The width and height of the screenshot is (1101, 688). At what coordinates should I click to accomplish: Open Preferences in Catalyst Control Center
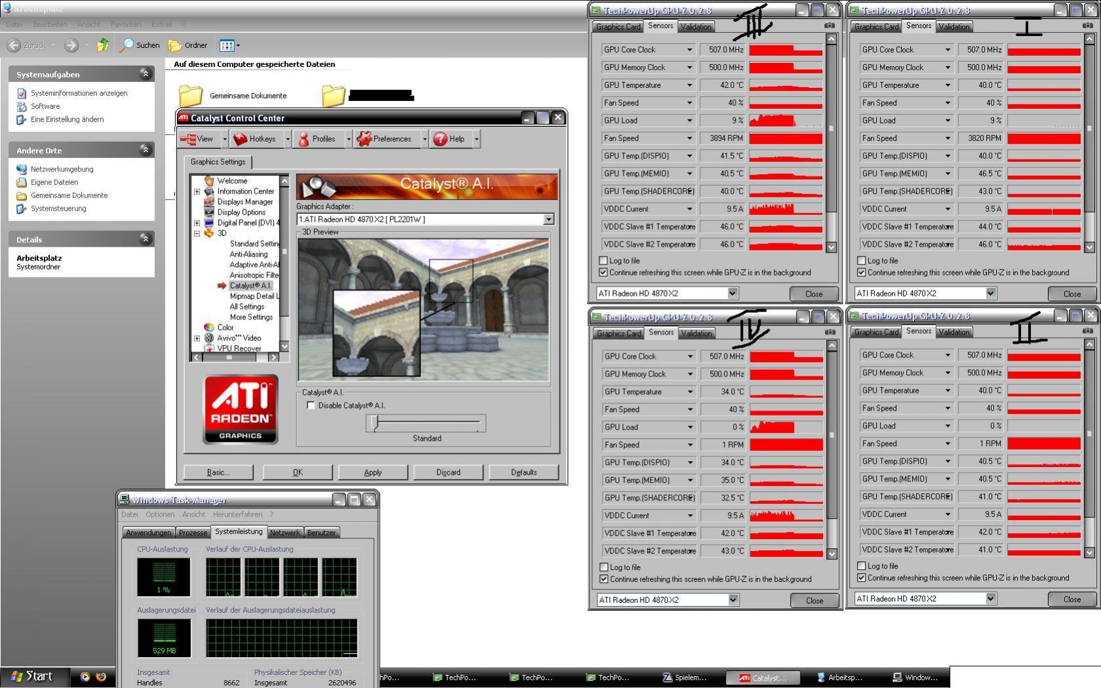tap(384, 139)
